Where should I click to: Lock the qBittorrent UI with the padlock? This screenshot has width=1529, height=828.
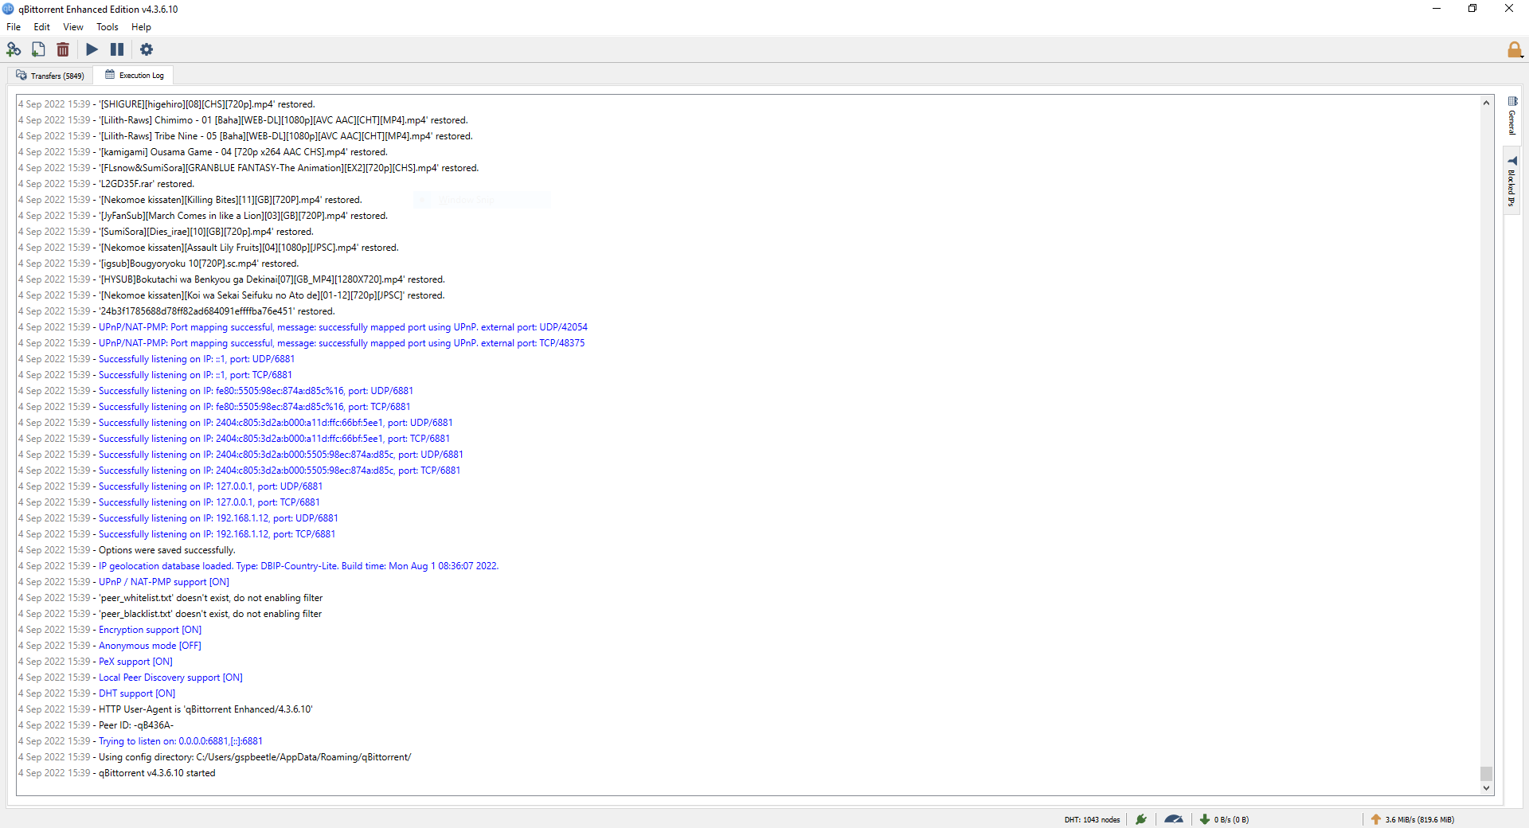click(1514, 49)
